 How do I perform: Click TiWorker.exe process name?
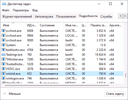click(15, 59)
